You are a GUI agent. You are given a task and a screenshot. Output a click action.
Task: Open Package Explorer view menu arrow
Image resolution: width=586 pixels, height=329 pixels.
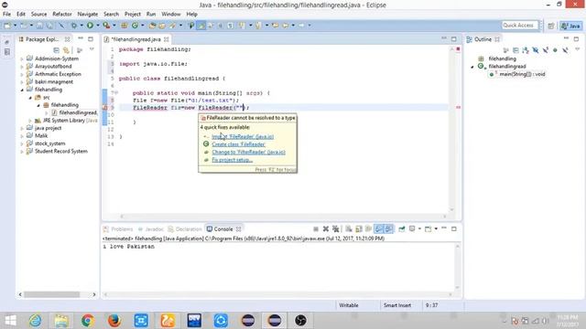[x=92, y=49]
